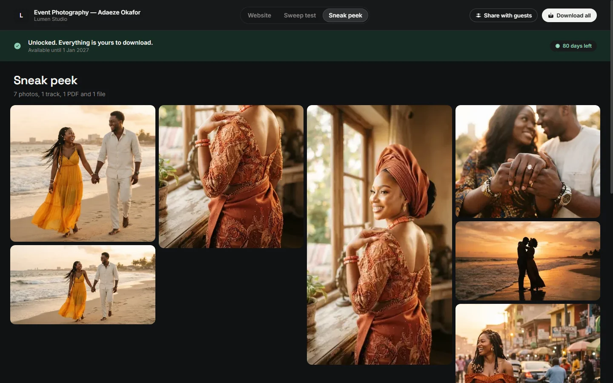The height and width of the screenshot is (383, 613).
Task: Click the green unlocked checkmark icon
Action: 17,46
